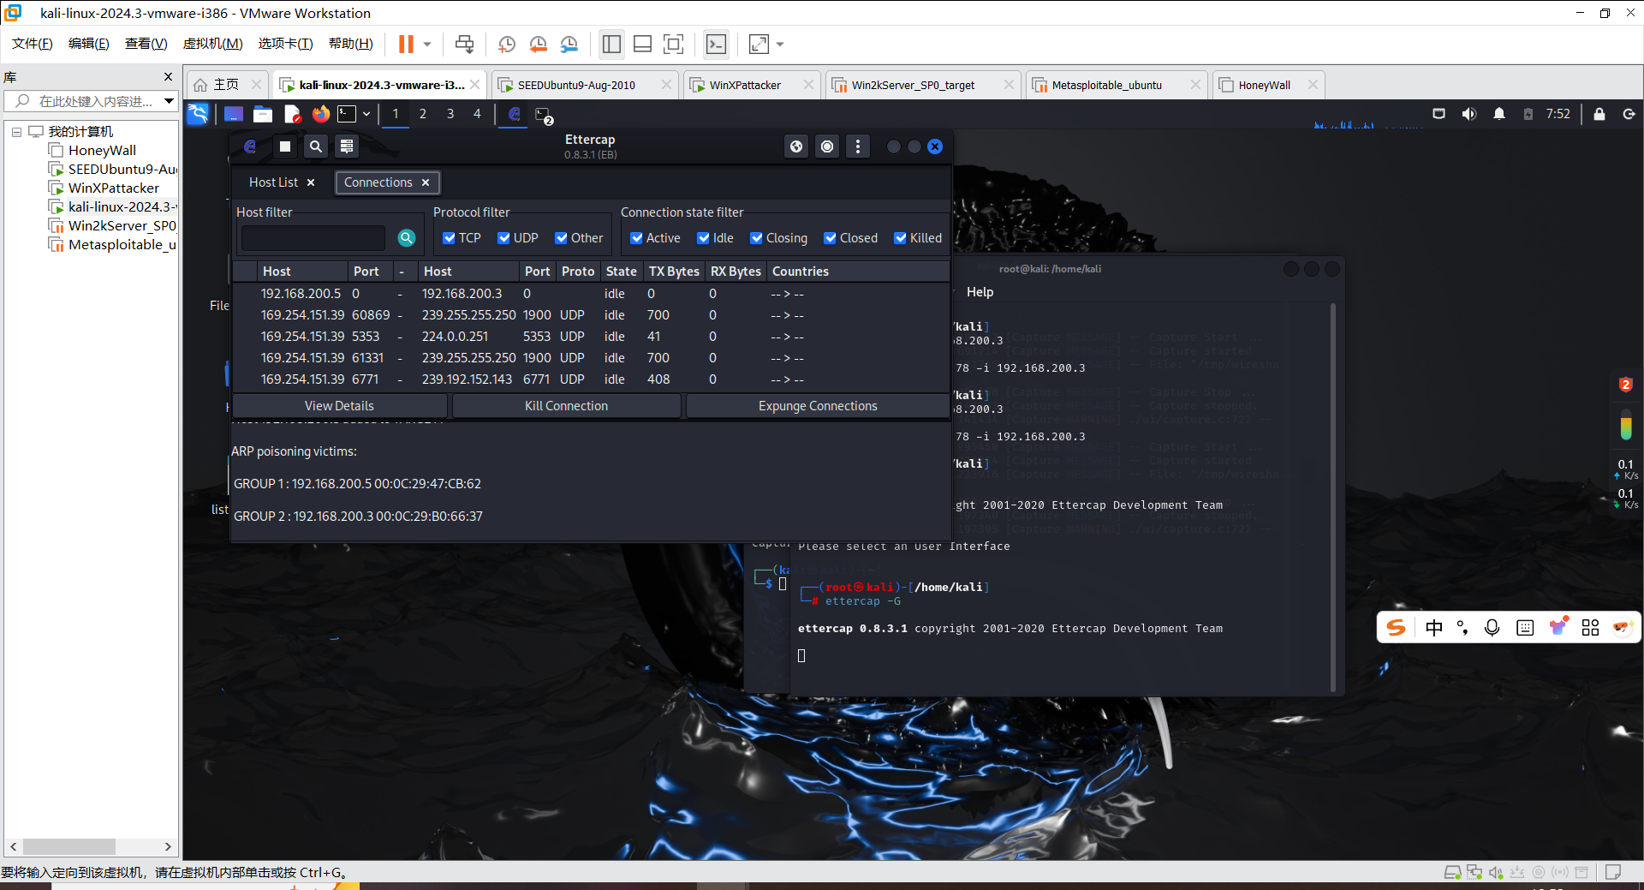Toggle Sogou Chinese/English input mode

[x=1434, y=628]
